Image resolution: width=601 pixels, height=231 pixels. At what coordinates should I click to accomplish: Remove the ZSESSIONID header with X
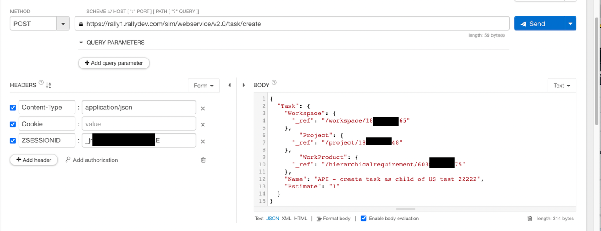[203, 142]
